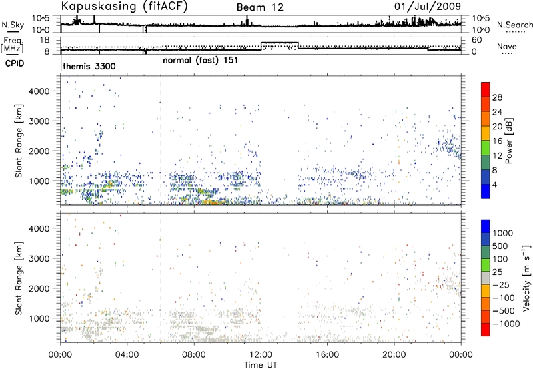Select the normal (fast) 151 CPID entry
Image resolution: width=533 pixels, height=369 pixels.
tap(201, 61)
